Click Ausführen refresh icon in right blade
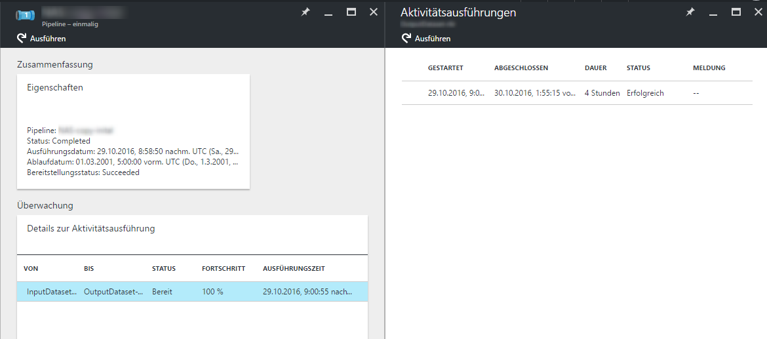 (x=406, y=39)
